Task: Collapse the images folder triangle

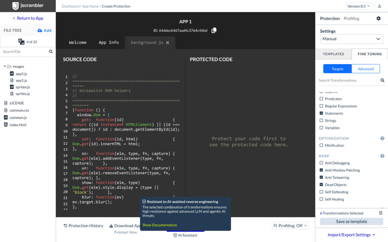Action: tap(5, 67)
